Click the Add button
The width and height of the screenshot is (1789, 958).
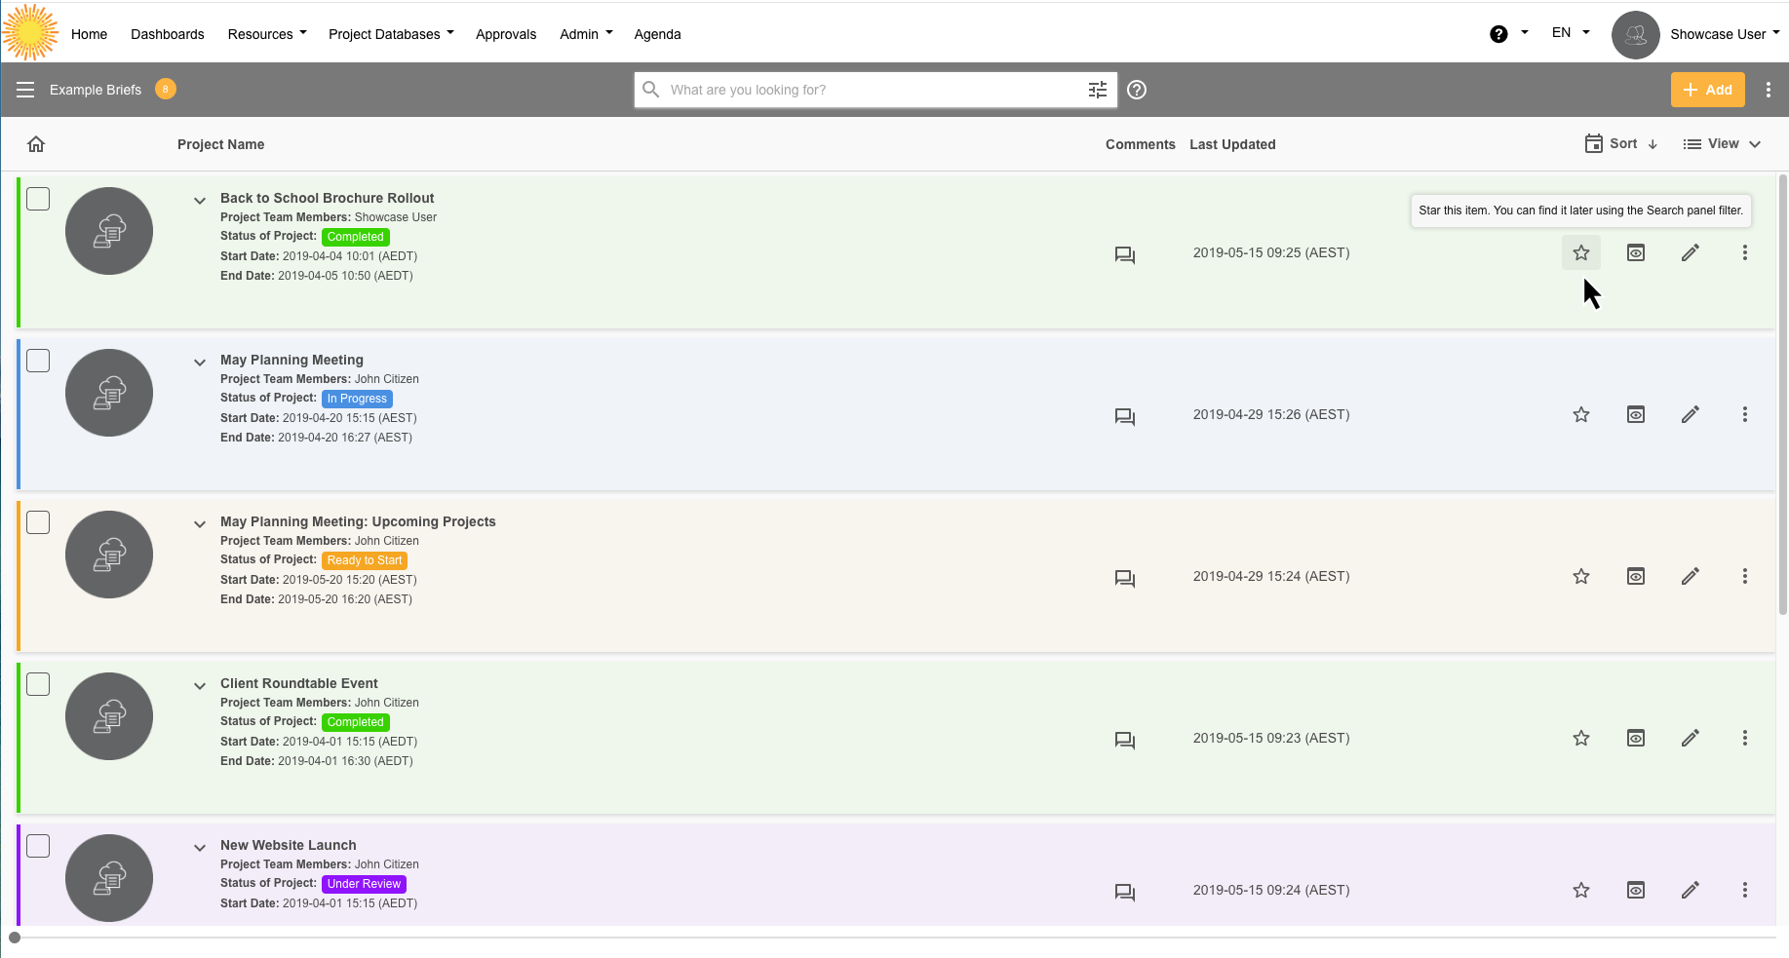click(1707, 90)
